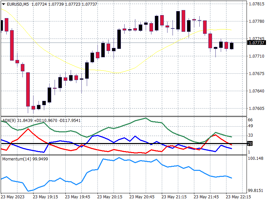Click the level 20 marker on ADX scale
This screenshot has height=201, width=268.
(x=250, y=144)
